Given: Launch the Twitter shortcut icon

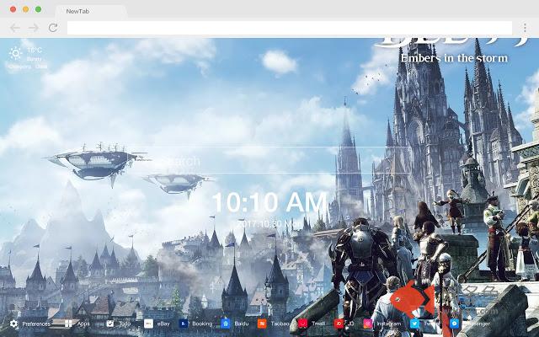Looking at the screenshot, I should [x=414, y=324].
